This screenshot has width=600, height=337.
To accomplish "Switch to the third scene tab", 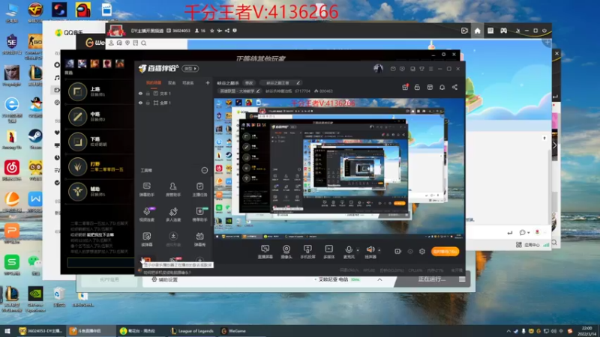I will [188, 83].
